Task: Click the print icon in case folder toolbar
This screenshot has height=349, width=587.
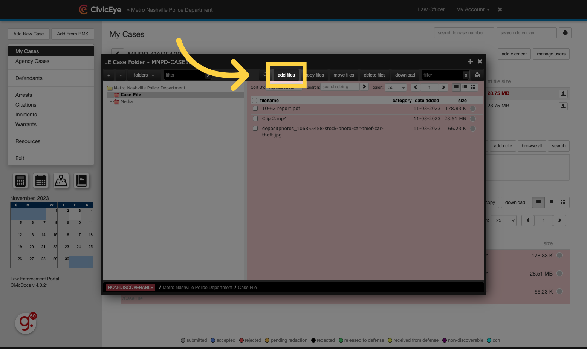Action: 477,75
